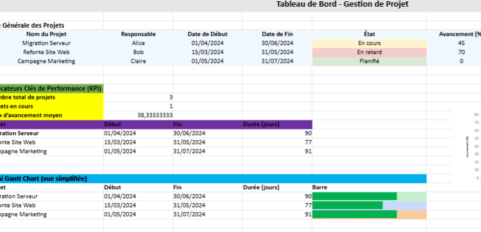The width and height of the screenshot is (481, 232).
Task: Click the avancement value 45
Action: pyautogui.click(x=461, y=43)
